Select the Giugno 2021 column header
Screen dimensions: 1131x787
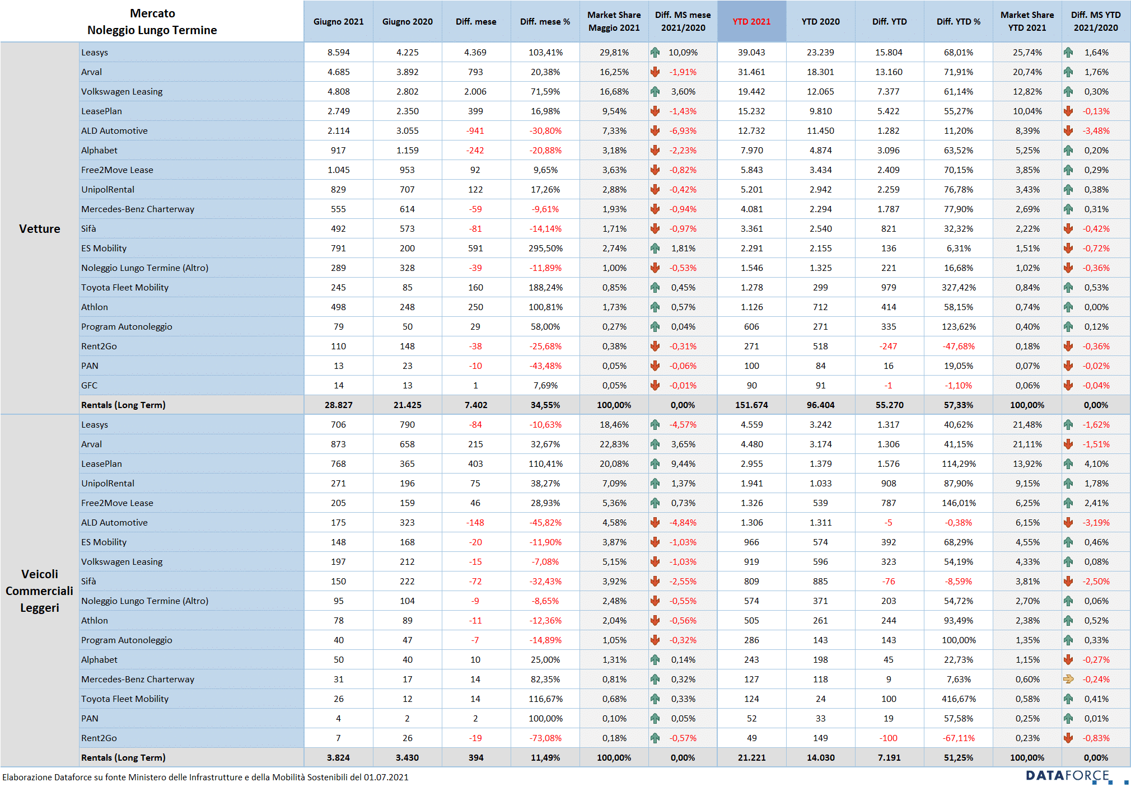coord(339,21)
